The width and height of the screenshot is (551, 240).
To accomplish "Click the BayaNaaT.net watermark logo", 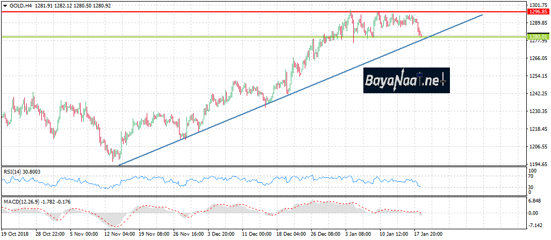I will point(406,81).
